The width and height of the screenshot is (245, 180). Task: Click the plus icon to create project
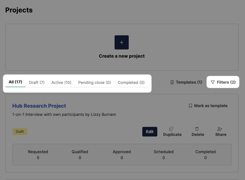click(122, 42)
